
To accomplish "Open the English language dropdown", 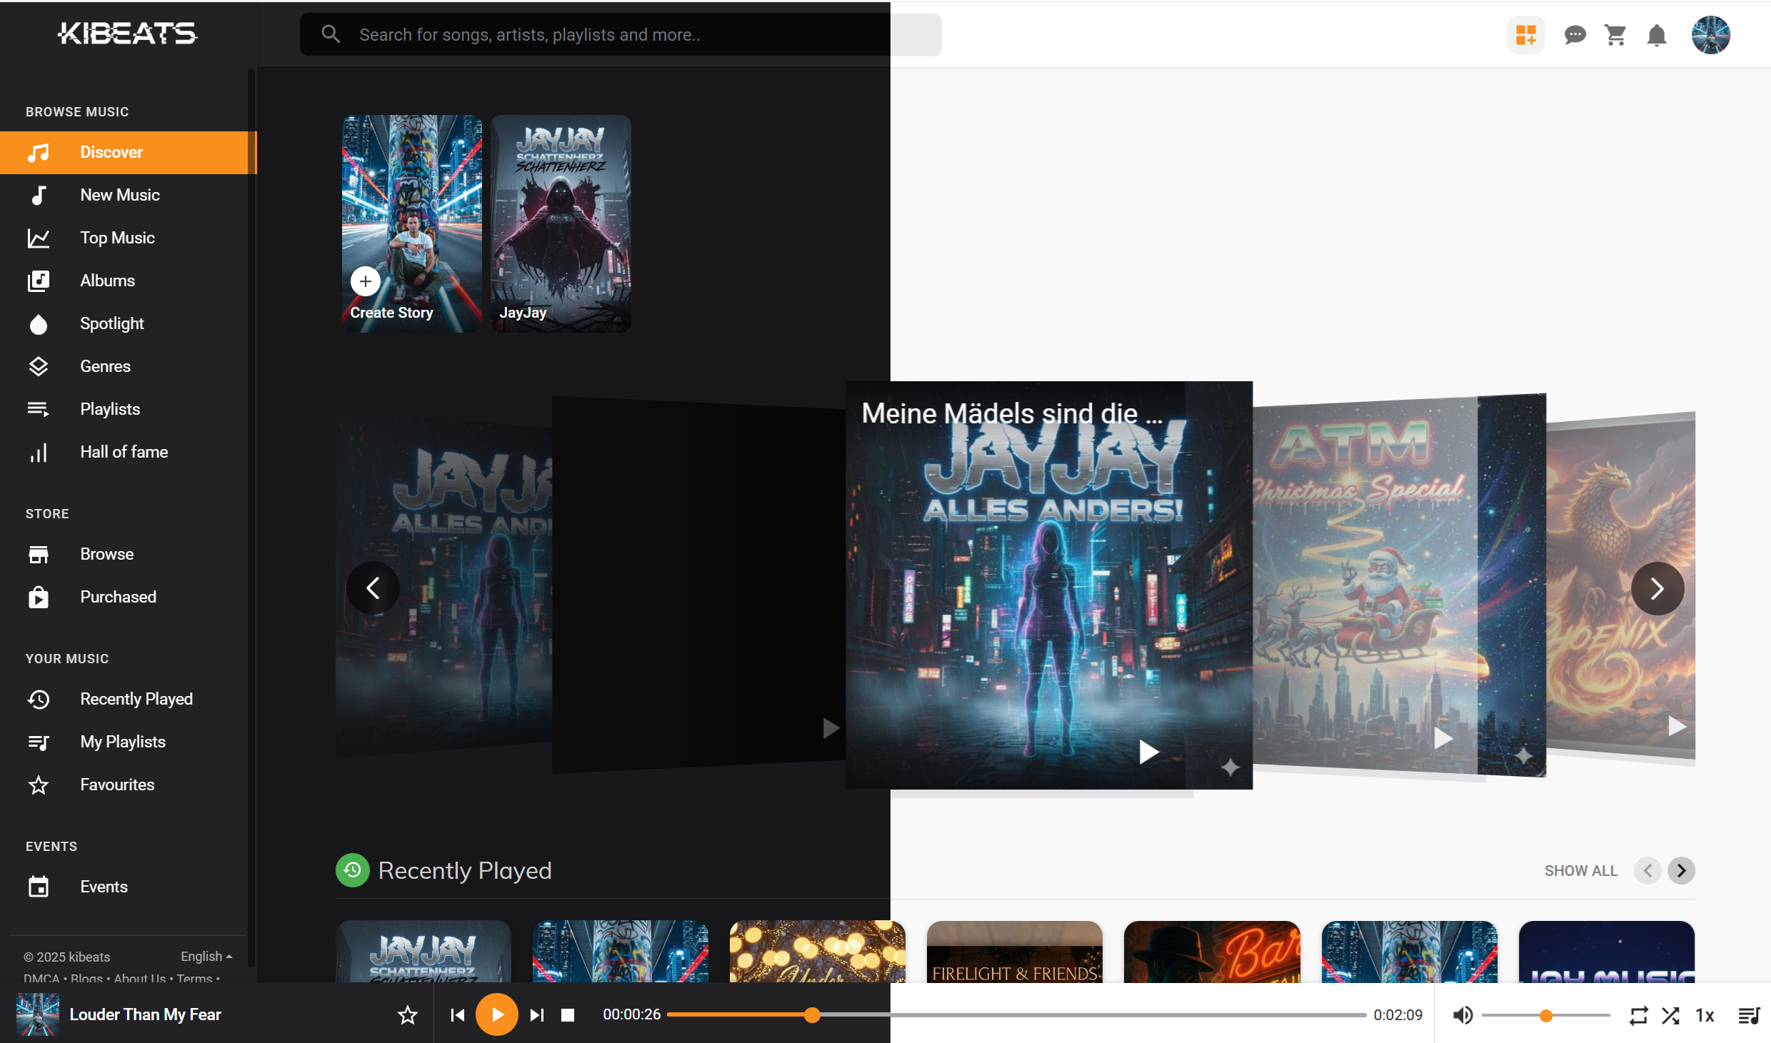I will [206, 956].
